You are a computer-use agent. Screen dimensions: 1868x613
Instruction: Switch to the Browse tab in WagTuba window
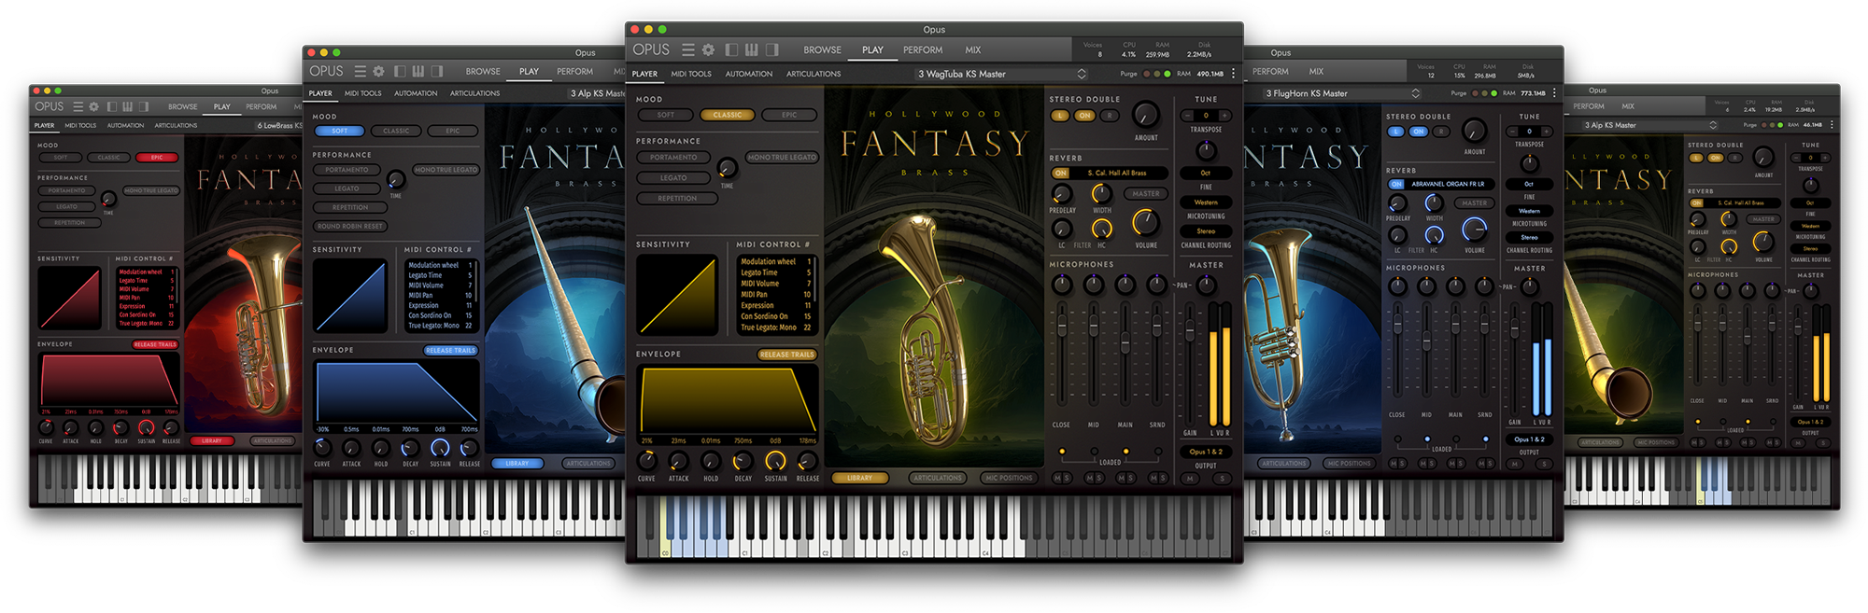822,50
